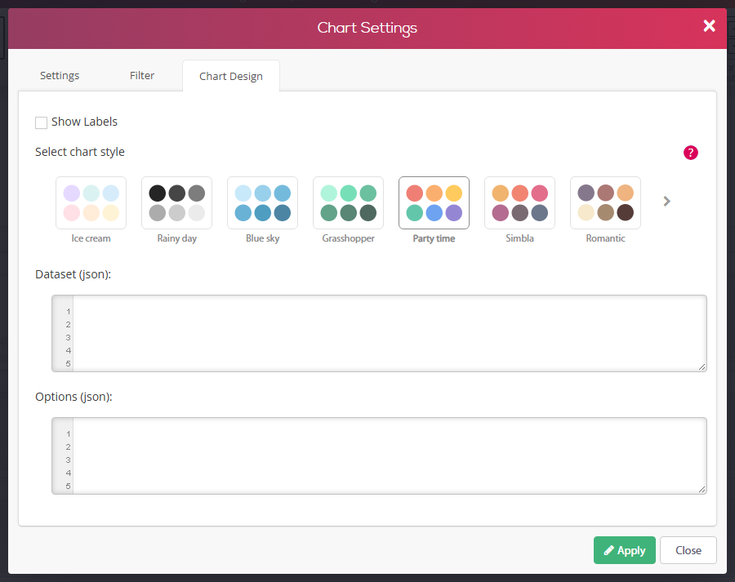
Task: Open the red question mark help icon
Action: tap(690, 153)
